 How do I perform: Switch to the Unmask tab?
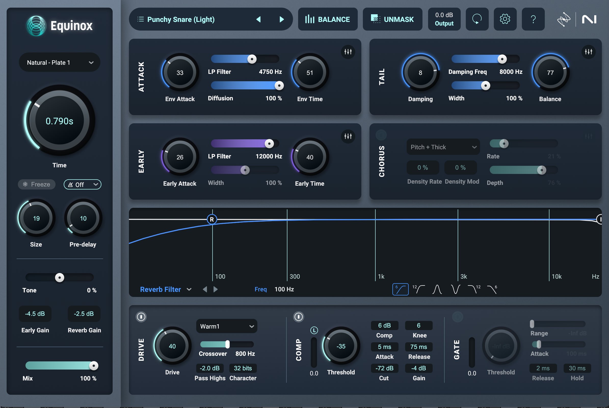coord(392,19)
